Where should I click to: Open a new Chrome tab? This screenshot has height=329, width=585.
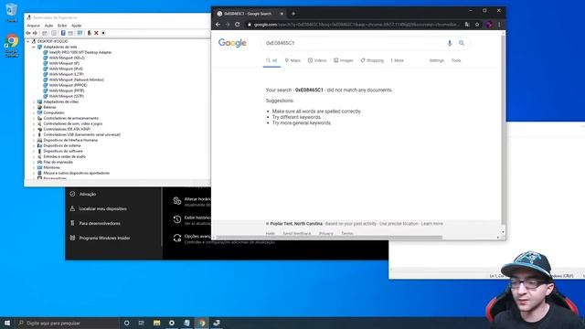[x=293, y=14]
